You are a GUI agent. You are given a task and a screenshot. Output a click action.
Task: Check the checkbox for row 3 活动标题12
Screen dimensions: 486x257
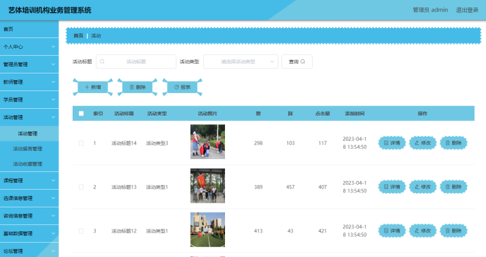(x=81, y=231)
